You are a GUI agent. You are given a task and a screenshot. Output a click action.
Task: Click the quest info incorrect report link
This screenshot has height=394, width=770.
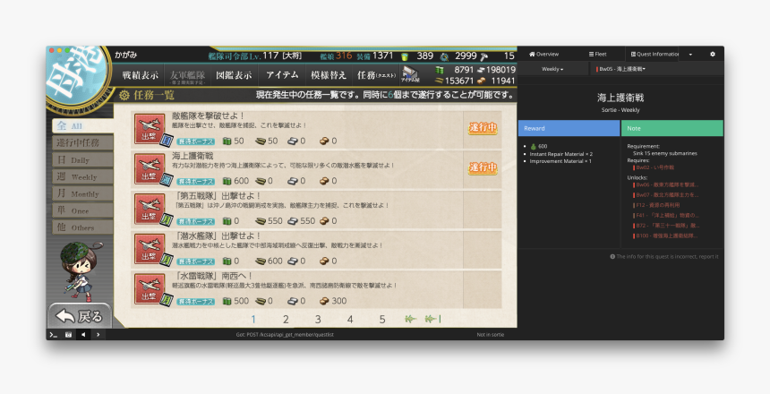tap(664, 256)
